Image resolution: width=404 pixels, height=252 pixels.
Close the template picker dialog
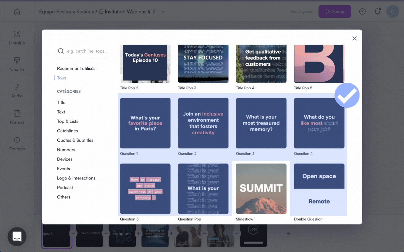[x=354, y=38]
